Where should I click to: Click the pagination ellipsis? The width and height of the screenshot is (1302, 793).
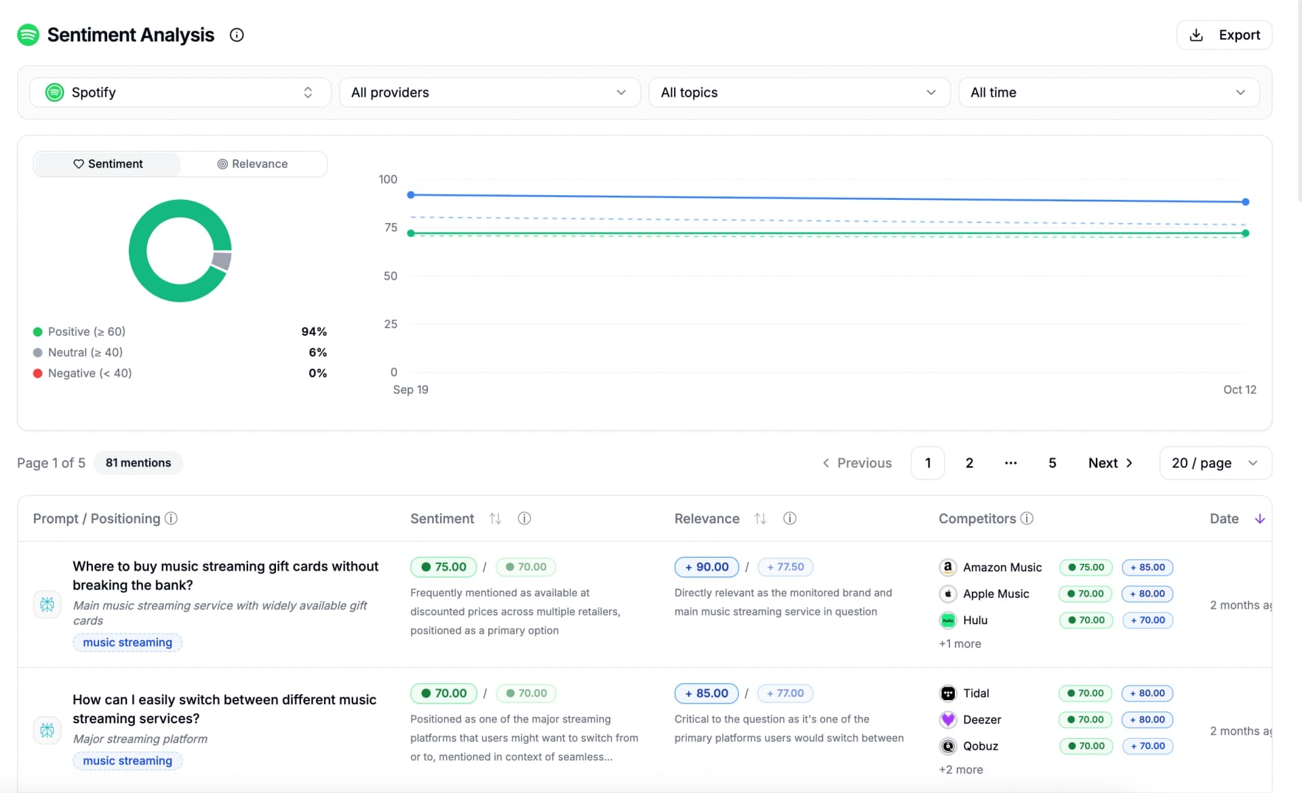click(x=1011, y=463)
